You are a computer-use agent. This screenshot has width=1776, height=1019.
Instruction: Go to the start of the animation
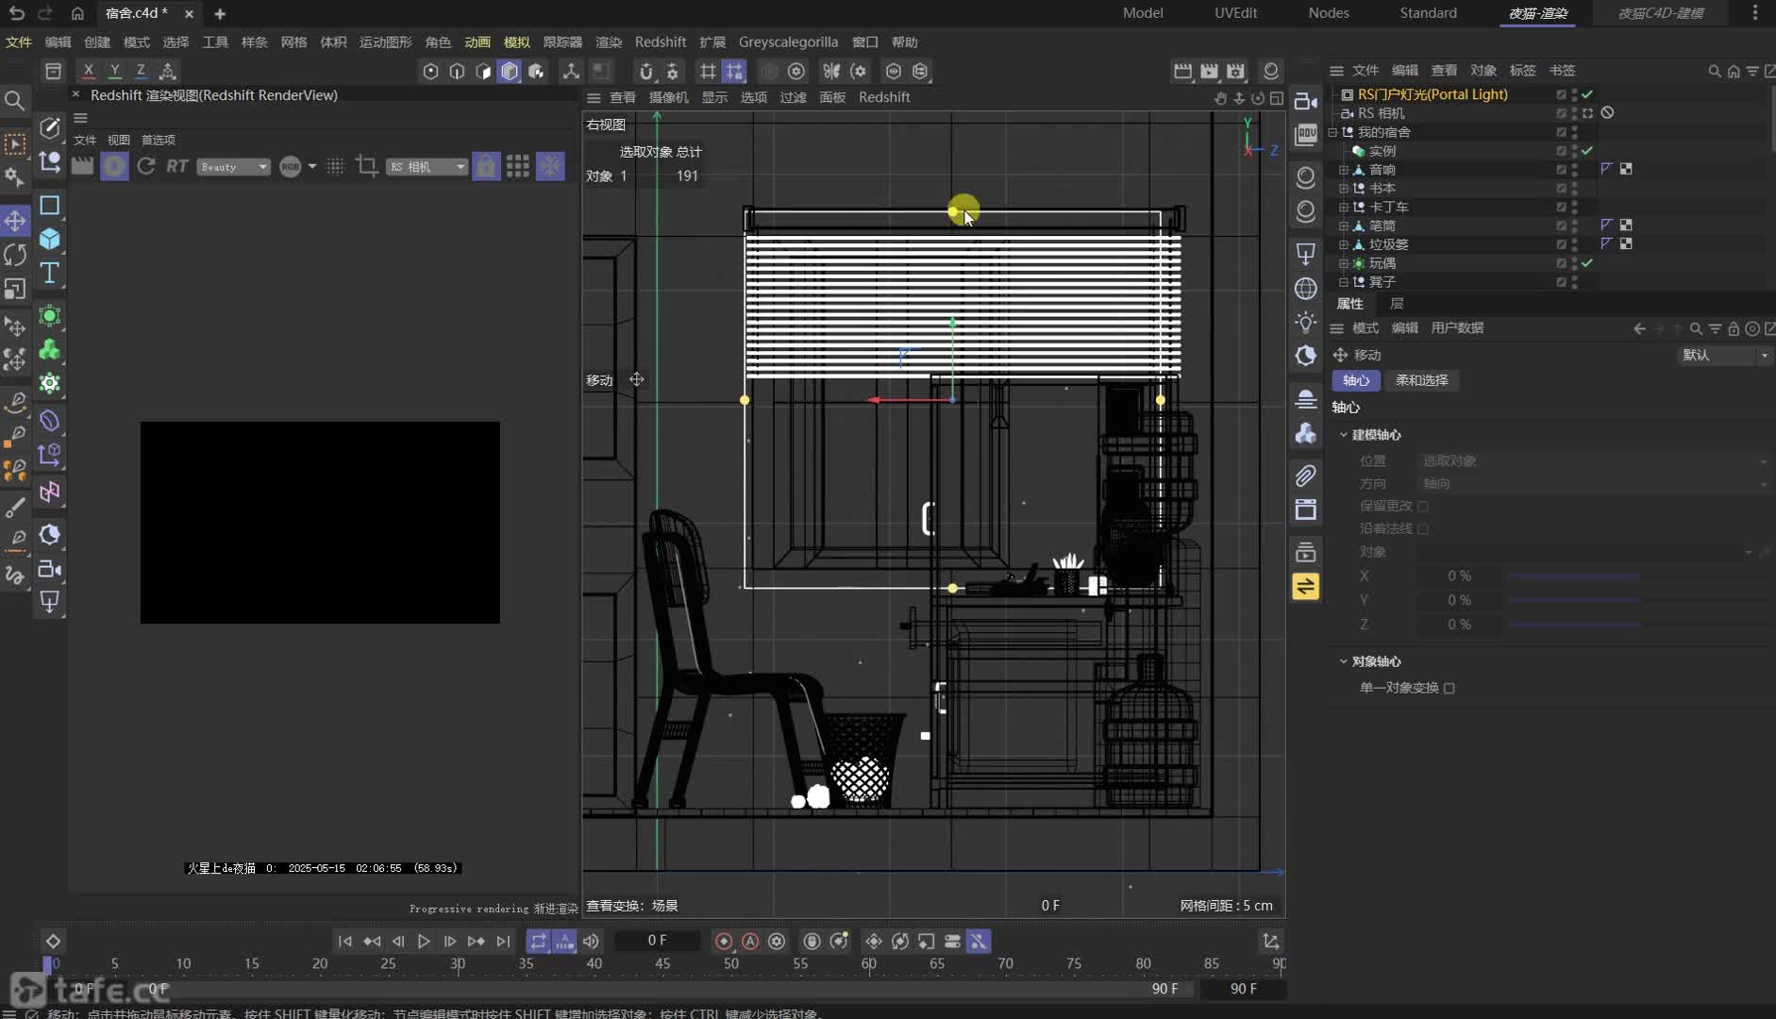click(x=345, y=941)
